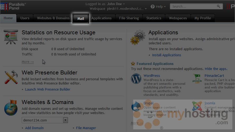The width and height of the screenshot is (235, 132).
Task: Click Hide the apps link
Action: [216, 69]
